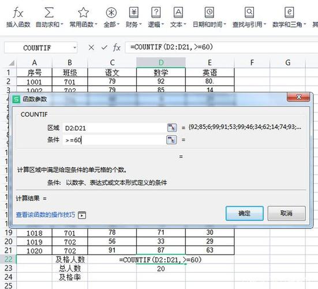Click the 序号 header cell
The height and width of the screenshot is (289, 318).
click(34, 72)
